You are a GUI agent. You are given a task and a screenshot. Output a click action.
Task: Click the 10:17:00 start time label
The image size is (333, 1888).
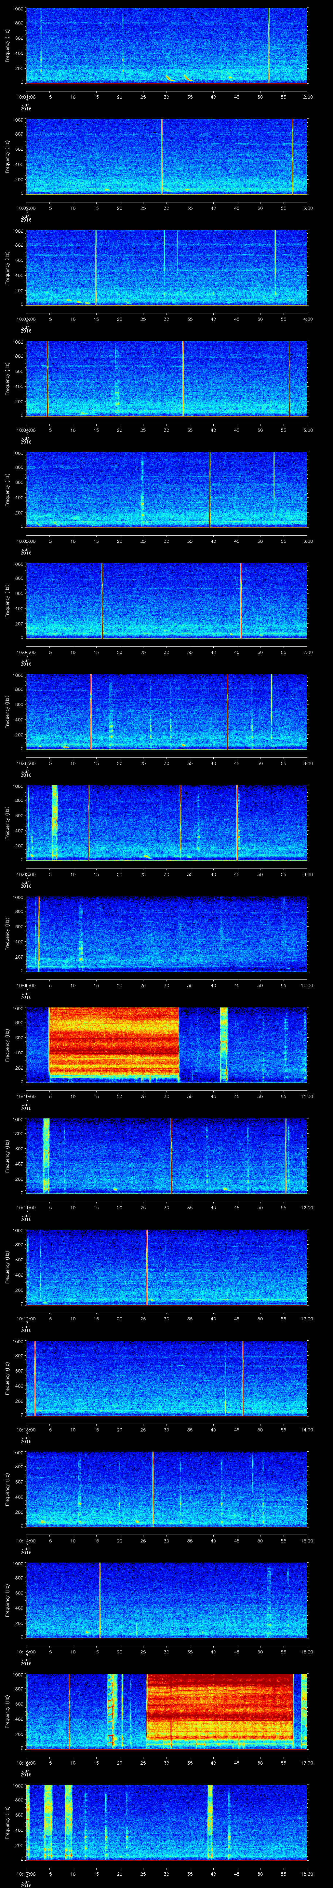(x=26, y=1873)
